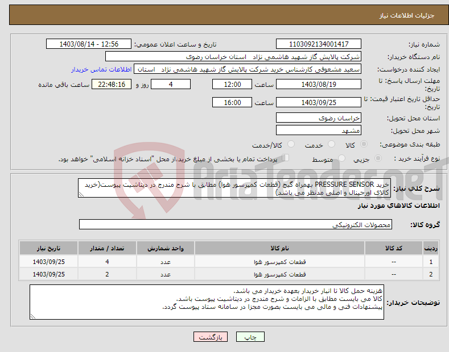Image resolution: width=449 pixels, height=352 pixels.
Task: Click the remaining time field 22:48:16
Action: pyautogui.click(x=112, y=84)
